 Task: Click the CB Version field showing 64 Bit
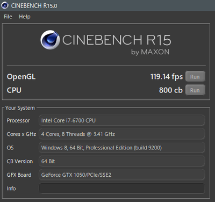121,161
